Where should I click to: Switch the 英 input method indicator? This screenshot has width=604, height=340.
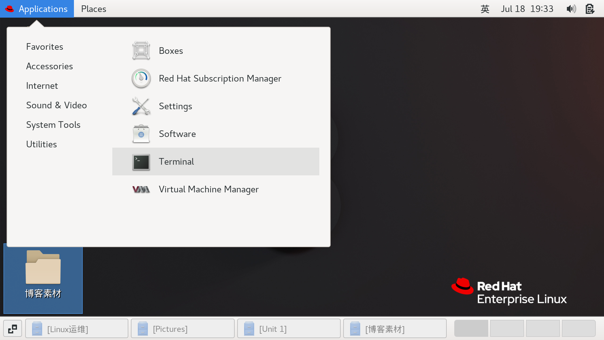click(485, 9)
